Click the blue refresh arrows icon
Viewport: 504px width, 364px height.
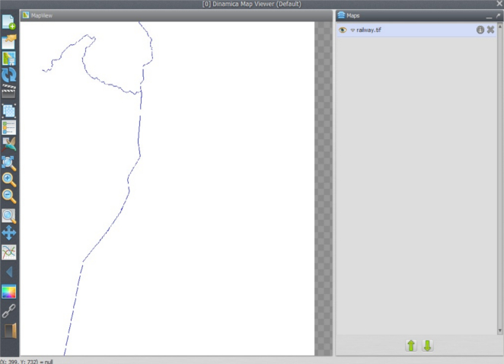pos(9,75)
